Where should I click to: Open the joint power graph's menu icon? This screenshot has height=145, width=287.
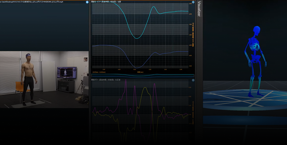(193, 80)
